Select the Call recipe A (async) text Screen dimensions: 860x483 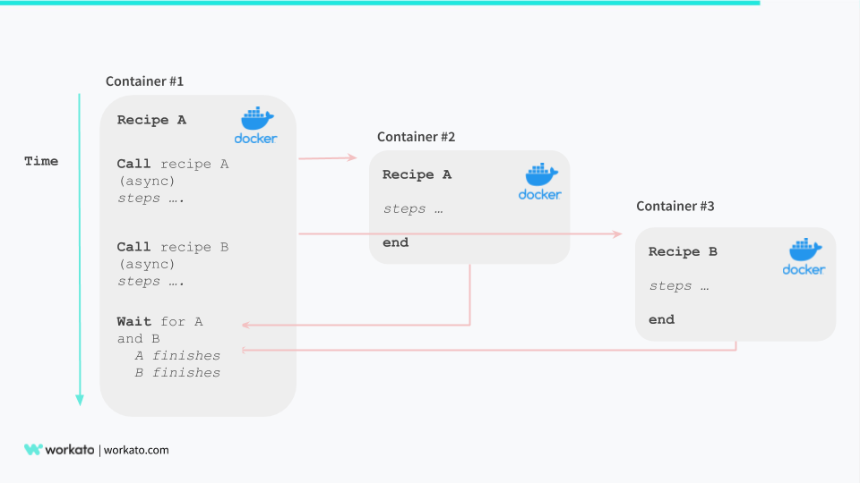point(172,172)
